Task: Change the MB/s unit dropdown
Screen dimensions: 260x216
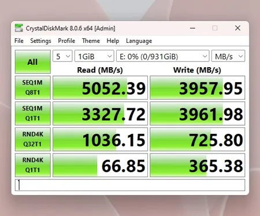Action: [228, 56]
